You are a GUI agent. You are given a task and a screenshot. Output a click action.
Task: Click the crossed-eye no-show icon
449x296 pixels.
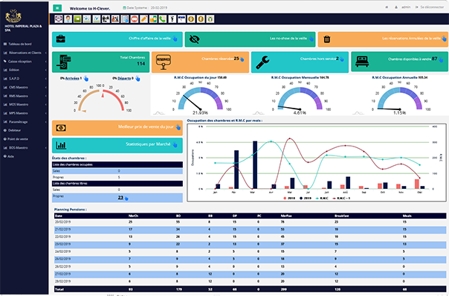click(x=195, y=39)
